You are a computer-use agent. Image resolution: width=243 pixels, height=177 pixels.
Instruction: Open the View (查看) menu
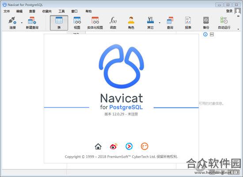[x=32, y=11]
